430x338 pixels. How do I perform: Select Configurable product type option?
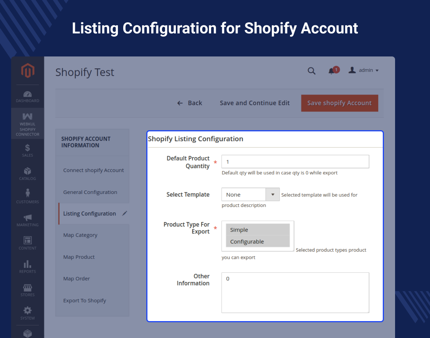click(x=258, y=242)
